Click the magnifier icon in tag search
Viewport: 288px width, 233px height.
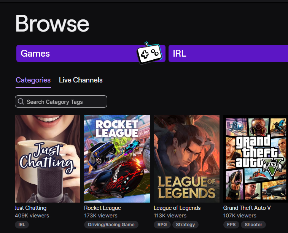(21, 101)
